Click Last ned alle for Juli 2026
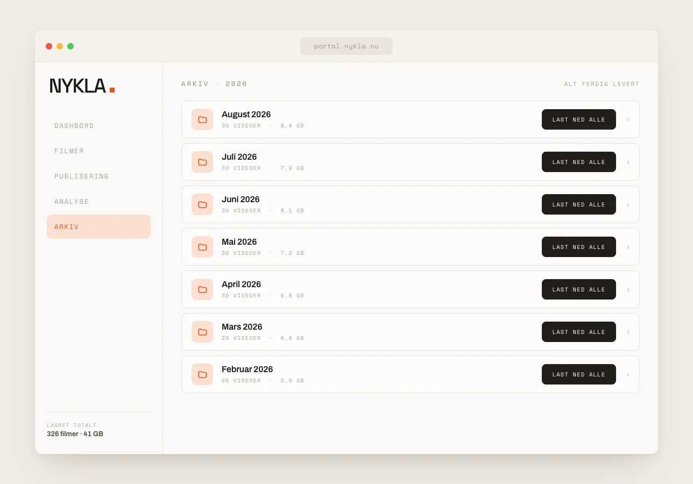 [579, 162]
